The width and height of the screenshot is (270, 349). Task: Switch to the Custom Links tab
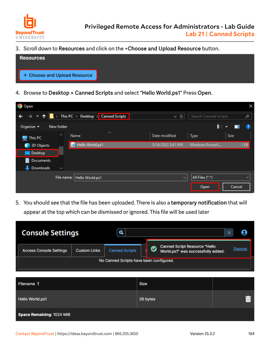[x=88, y=250]
